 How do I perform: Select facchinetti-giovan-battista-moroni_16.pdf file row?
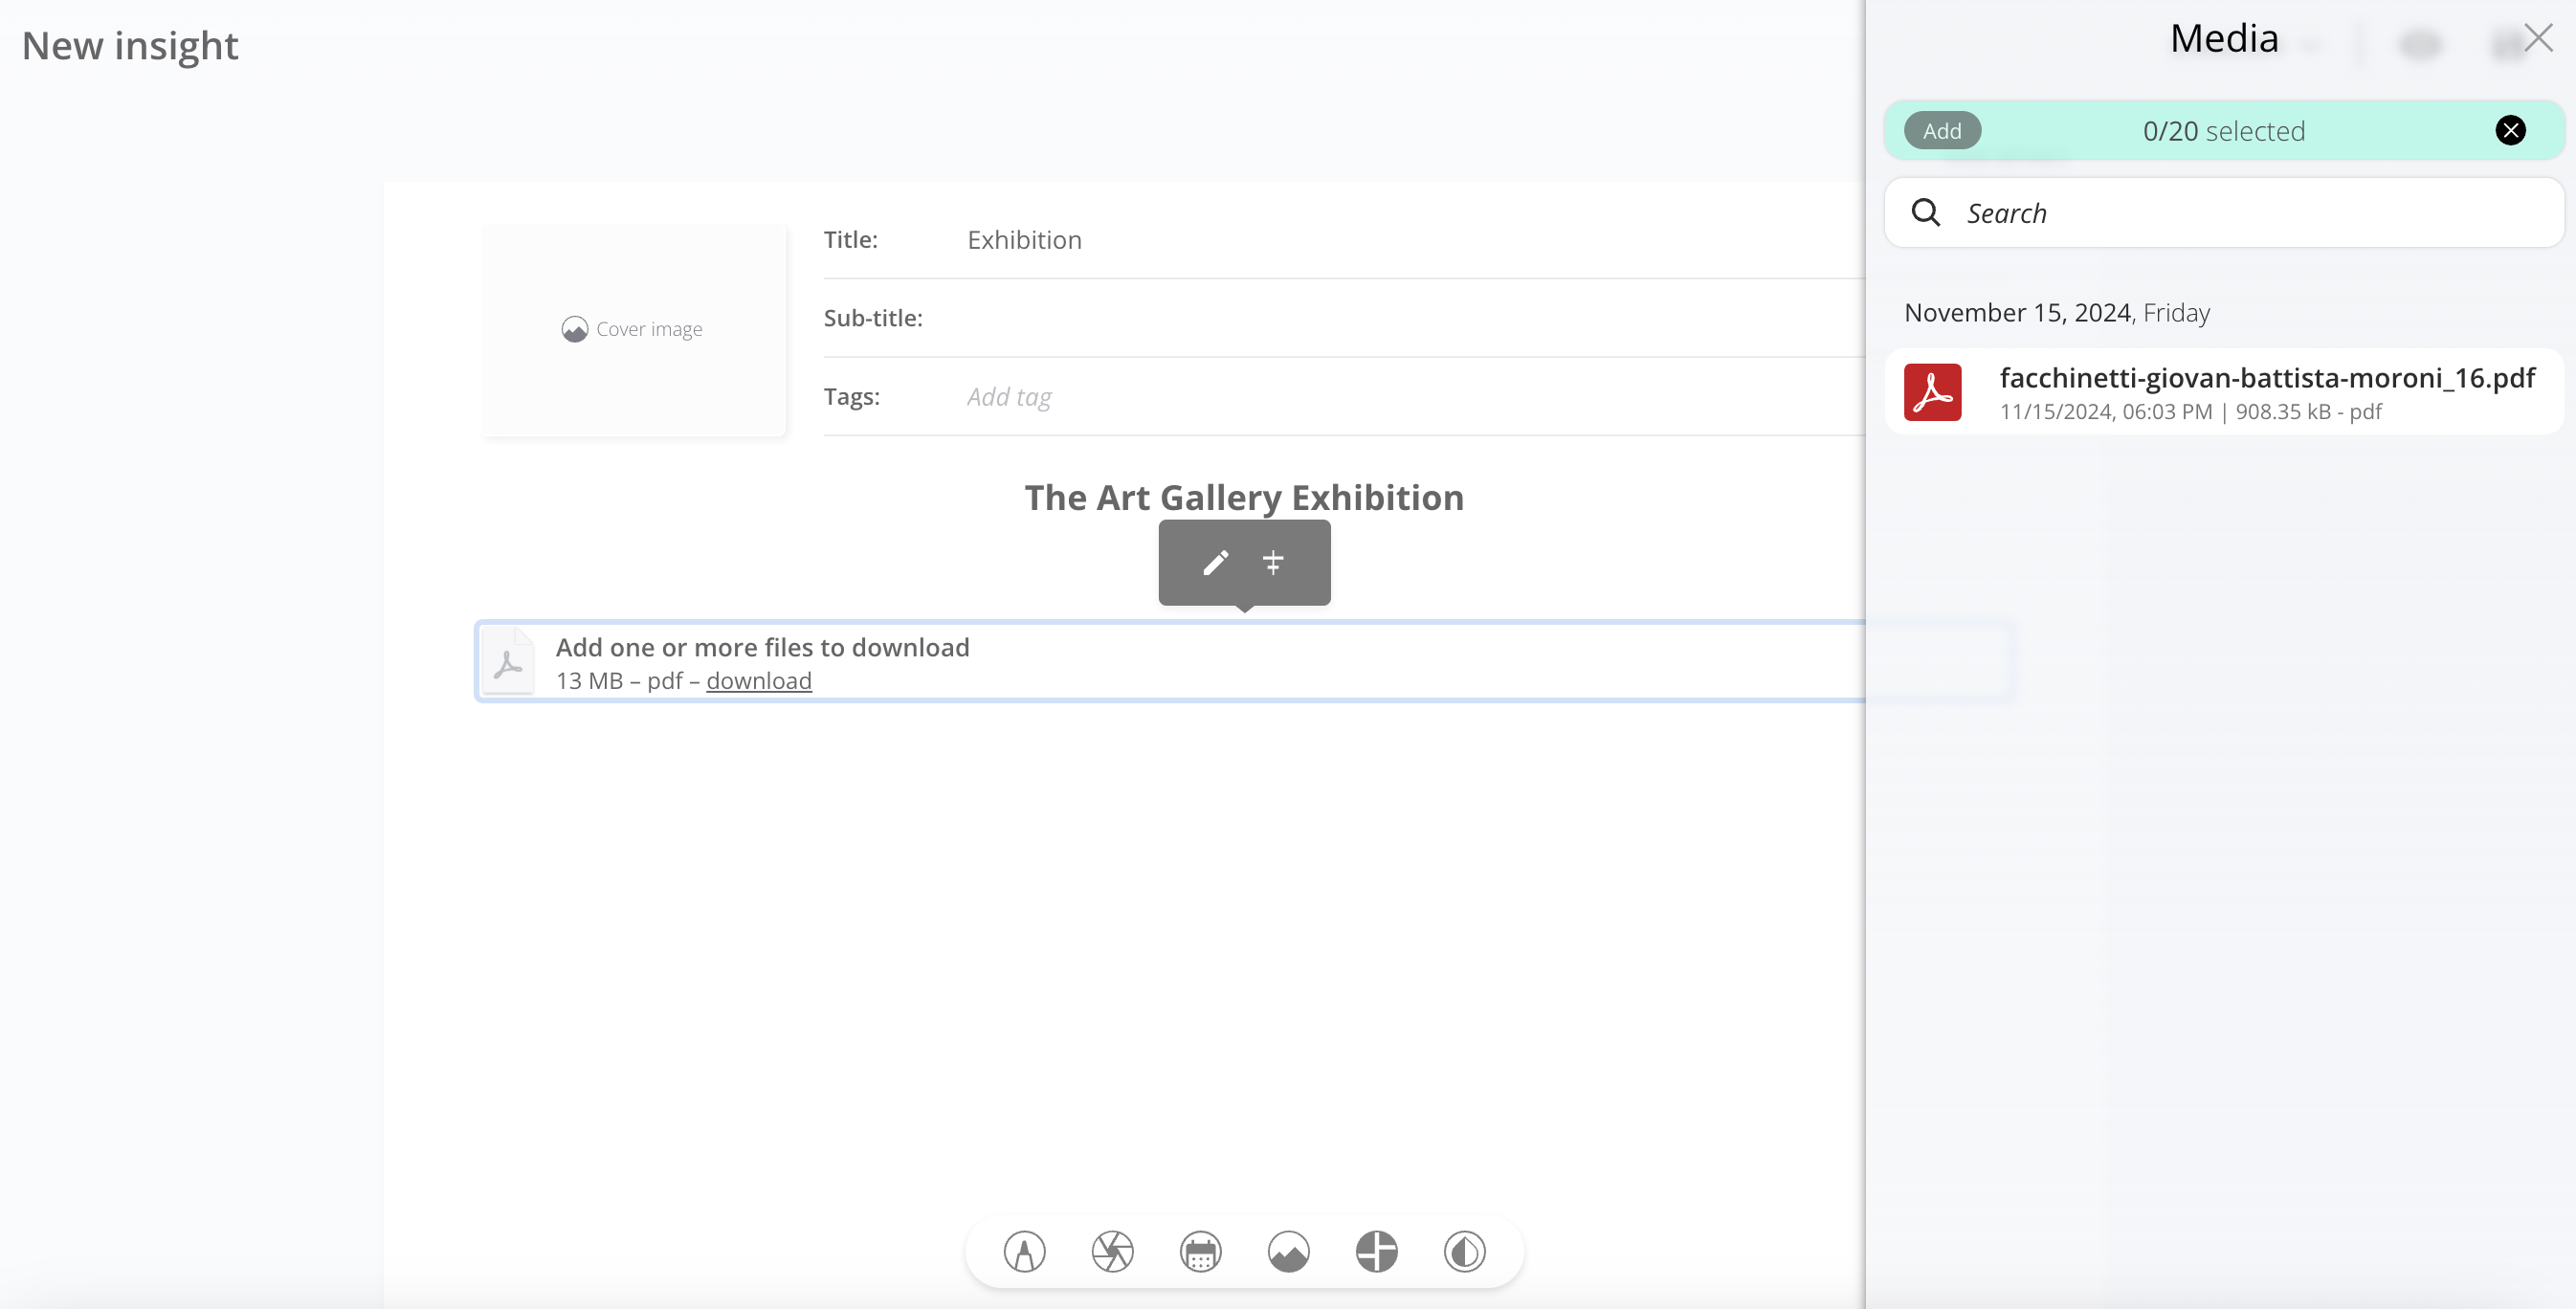tap(2224, 392)
